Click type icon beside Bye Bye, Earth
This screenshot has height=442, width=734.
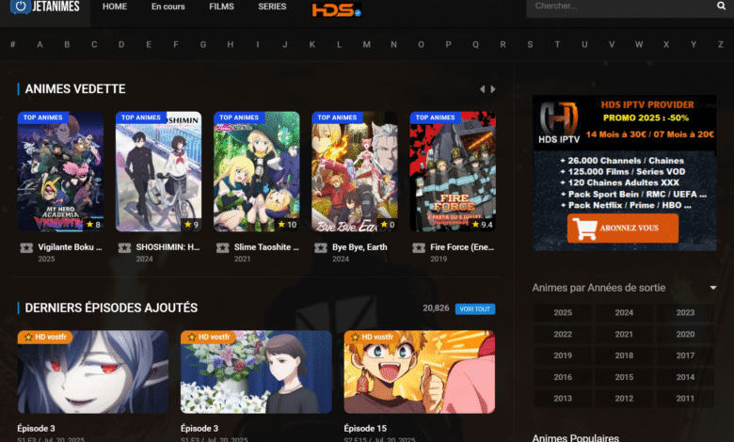pos(321,247)
